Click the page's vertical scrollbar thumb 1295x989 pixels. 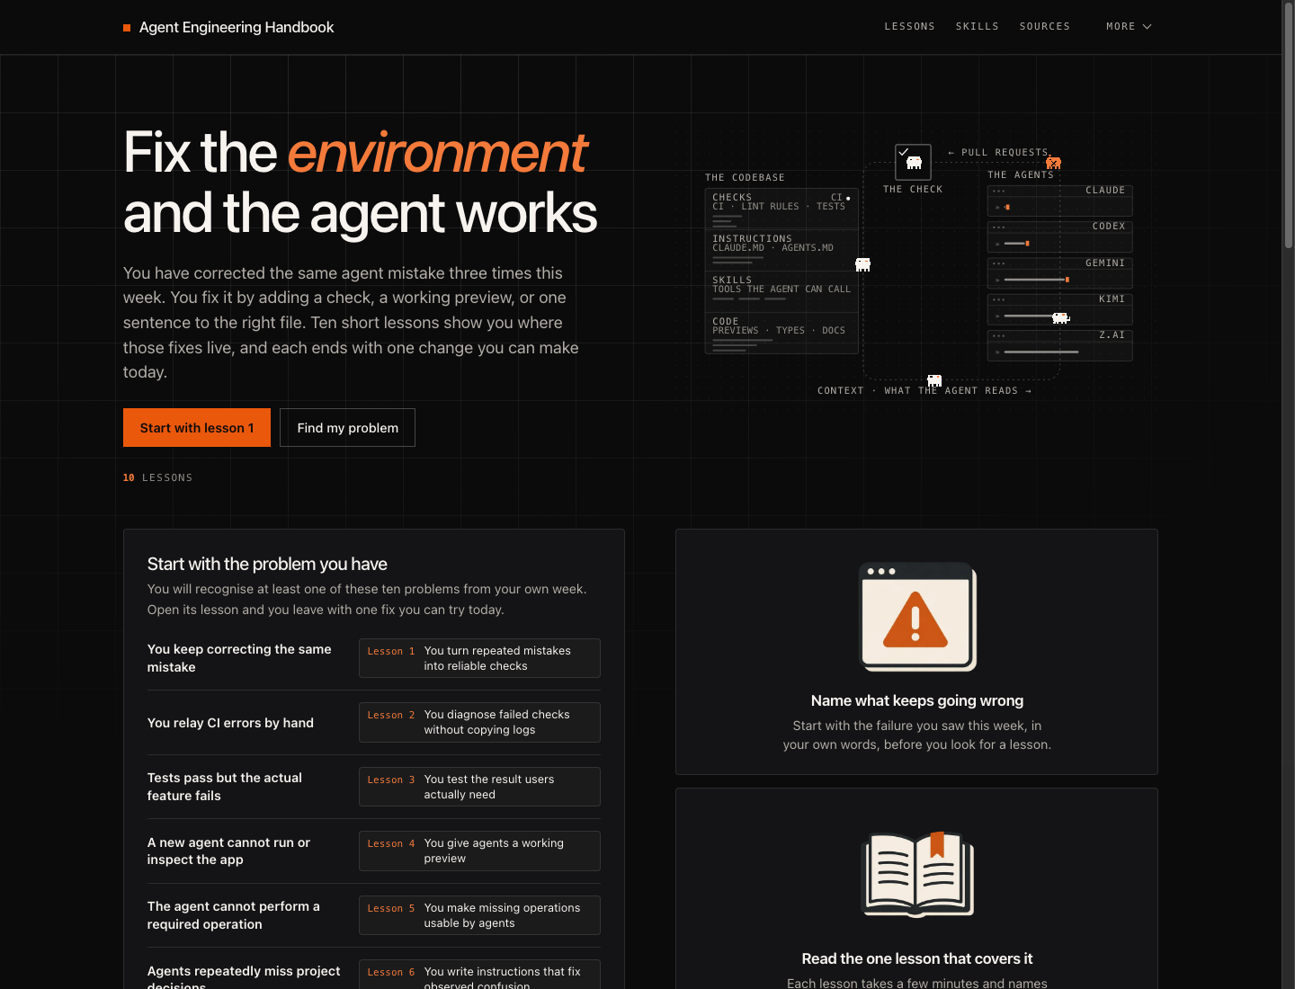click(x=1288, y=126)
